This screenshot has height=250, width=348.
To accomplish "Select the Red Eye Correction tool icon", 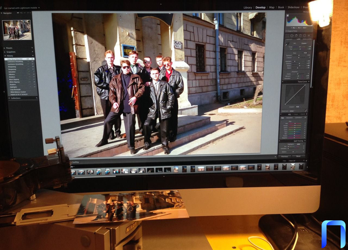I will [x=296, y=36].
